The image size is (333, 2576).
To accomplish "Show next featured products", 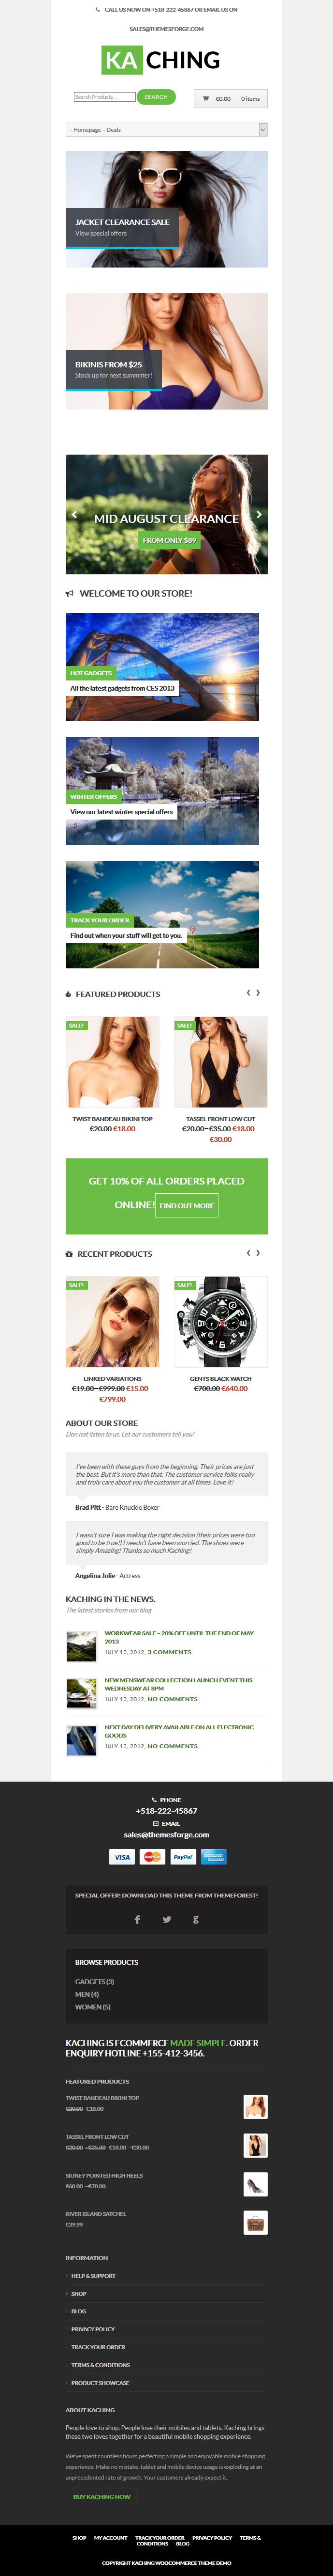I will (258, 993).
